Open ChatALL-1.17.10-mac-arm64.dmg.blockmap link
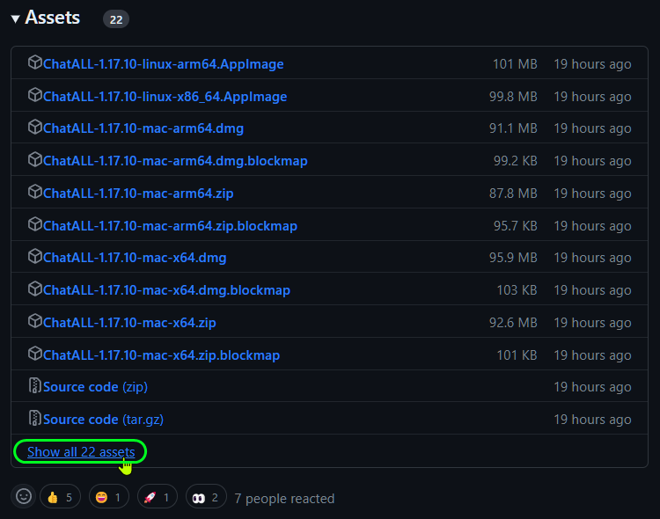The image size is (660, 519). 175,161
